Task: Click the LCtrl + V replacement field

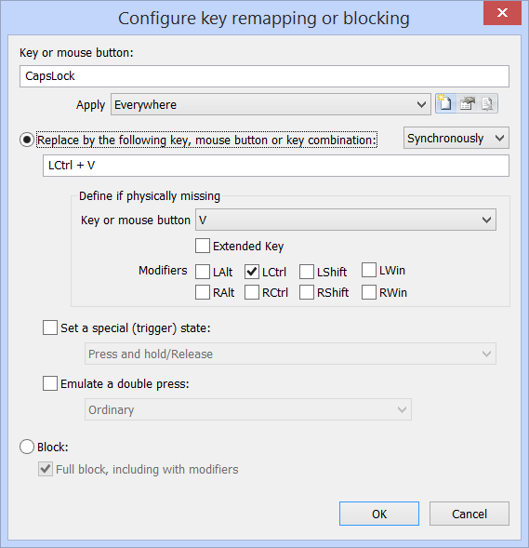Action: tap(276, 166)
